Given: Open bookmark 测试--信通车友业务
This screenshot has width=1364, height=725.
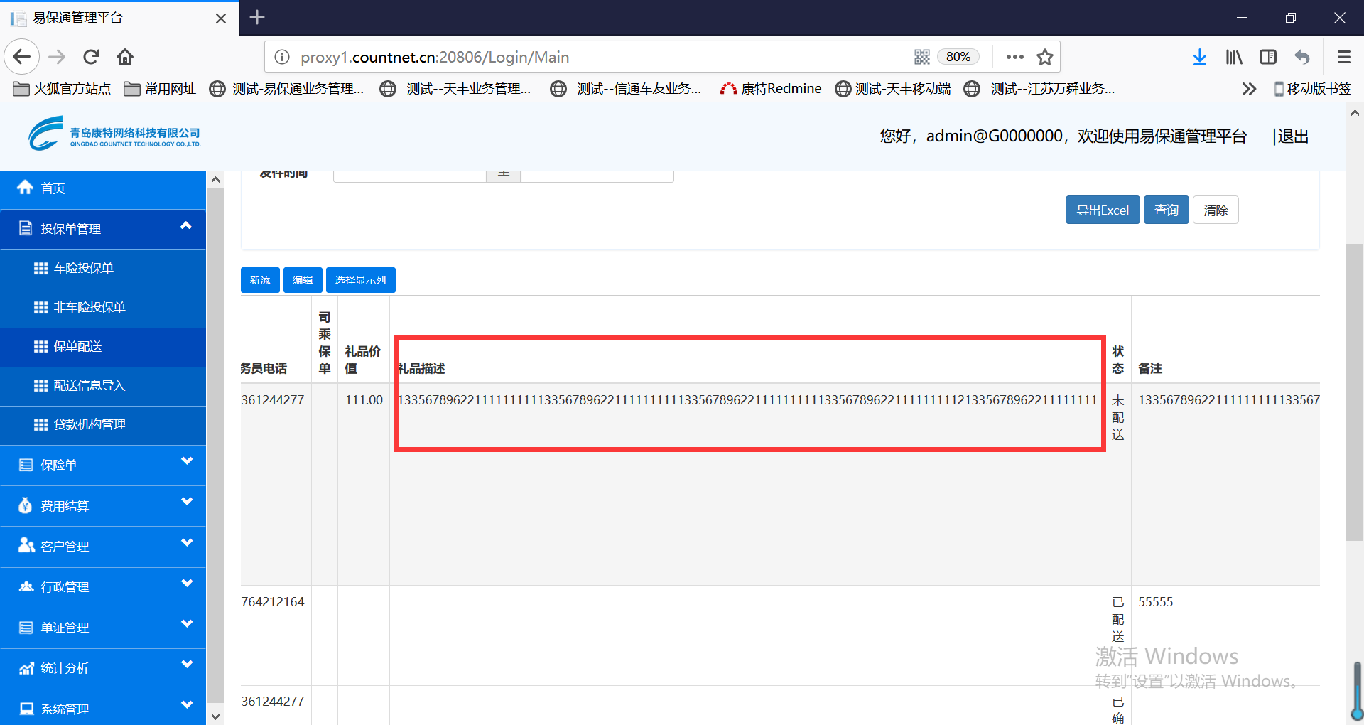Looking at the screenshot, I should pyautogui.click(x=627, y=89).
